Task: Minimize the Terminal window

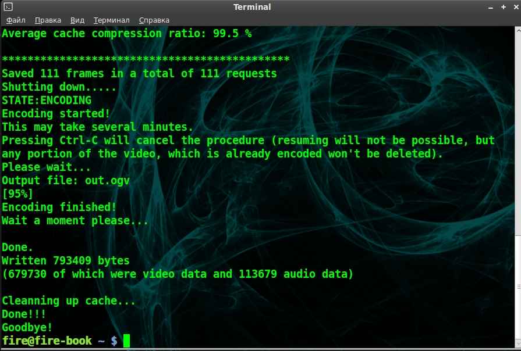Action: click(490, 7)
